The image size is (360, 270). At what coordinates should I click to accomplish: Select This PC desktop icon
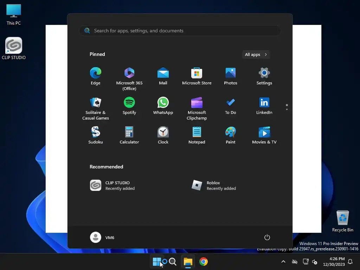point(14,15)
